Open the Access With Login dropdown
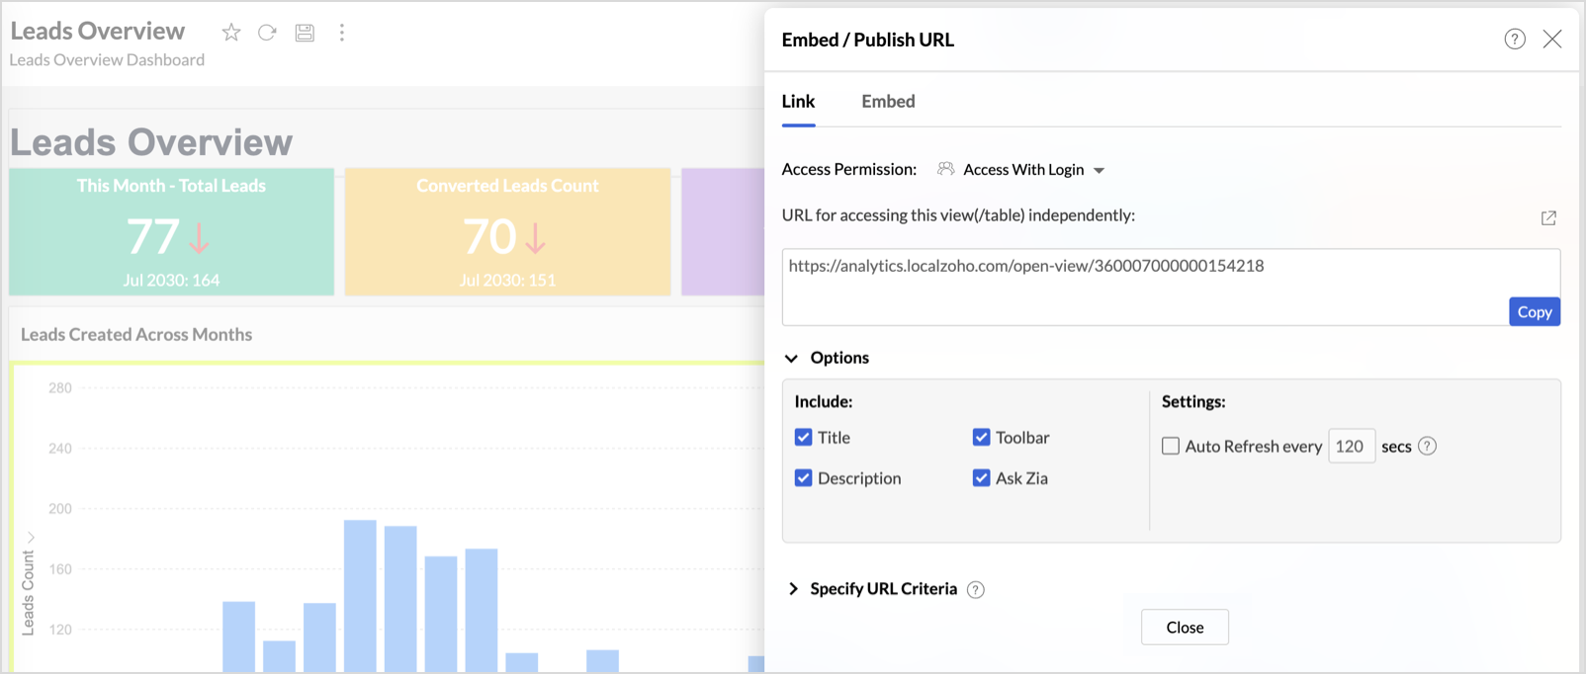Screen dimensions: 1586x674 [x=1024, y=170]
